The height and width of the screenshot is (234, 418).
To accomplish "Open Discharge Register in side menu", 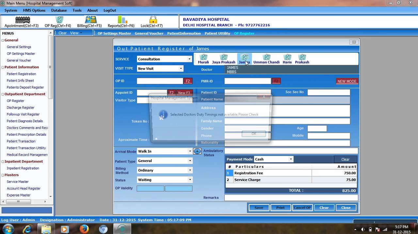I will [21, 108].
